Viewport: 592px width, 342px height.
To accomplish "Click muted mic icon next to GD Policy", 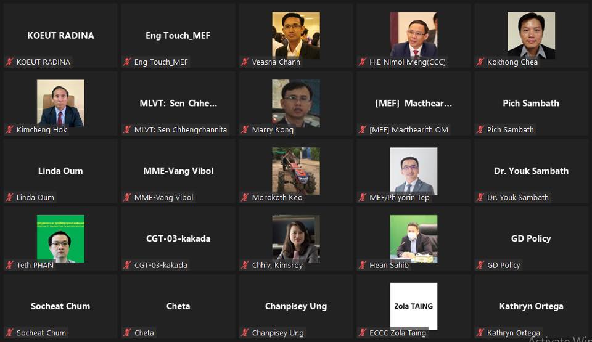I will point(480,265).
